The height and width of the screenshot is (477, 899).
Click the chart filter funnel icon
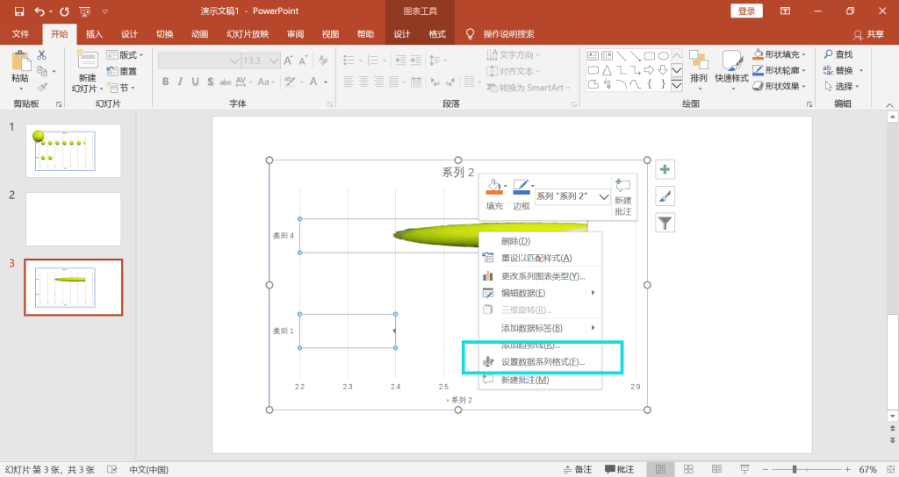tap(665, 223)
